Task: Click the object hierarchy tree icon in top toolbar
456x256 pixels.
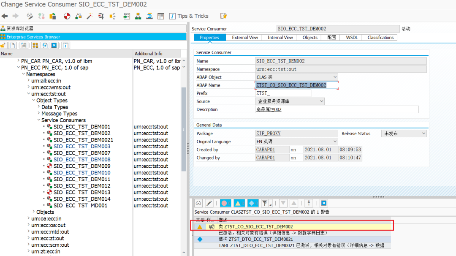Action: 138,16
